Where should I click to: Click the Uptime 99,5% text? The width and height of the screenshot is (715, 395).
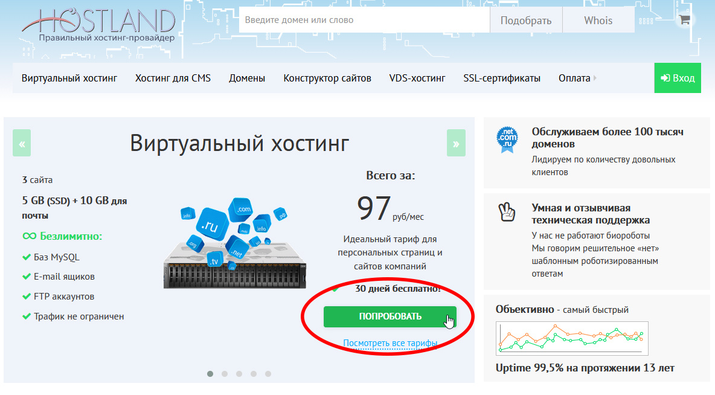tap(585, 368)
